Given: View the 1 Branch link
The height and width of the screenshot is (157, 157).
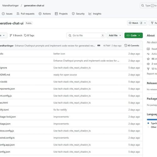Looking at the screenshot, I should (16, 35).
